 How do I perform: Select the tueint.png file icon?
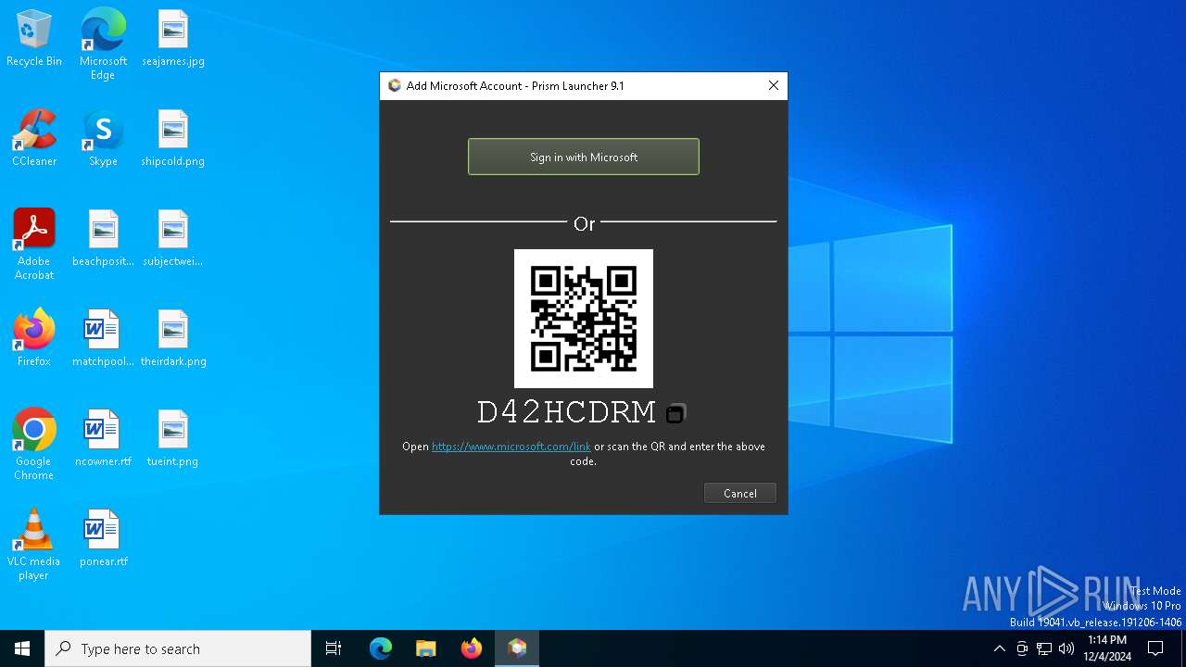click(173, 438)
